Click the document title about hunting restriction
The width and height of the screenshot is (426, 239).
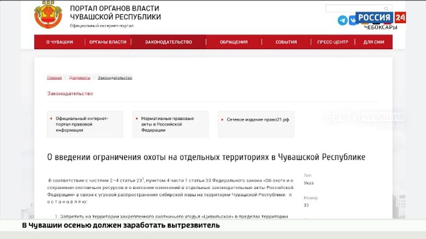pyautogui.click(x=206, y=157)
